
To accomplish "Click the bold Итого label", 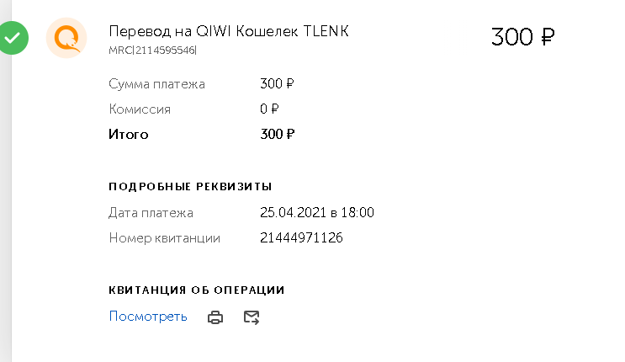I will pos(129,134).
